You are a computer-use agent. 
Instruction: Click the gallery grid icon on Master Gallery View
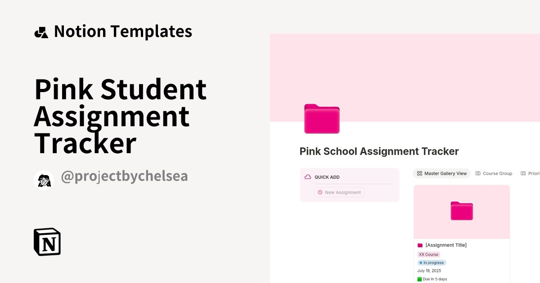point(419,173)
